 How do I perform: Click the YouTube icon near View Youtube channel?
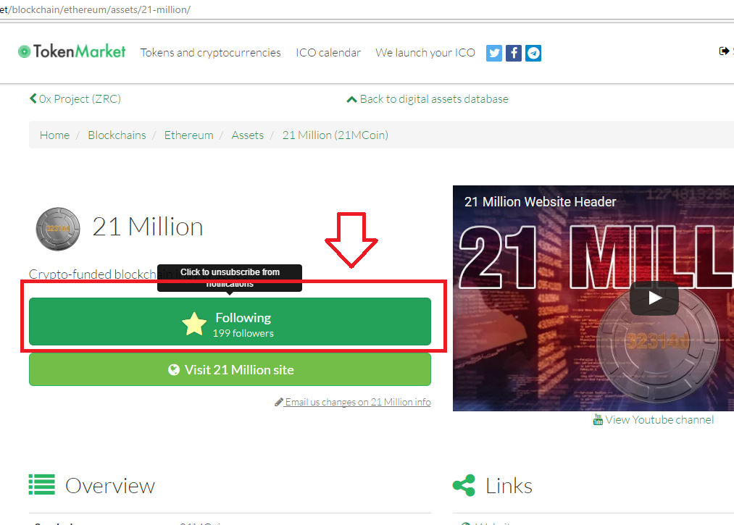tap(598, 420)
